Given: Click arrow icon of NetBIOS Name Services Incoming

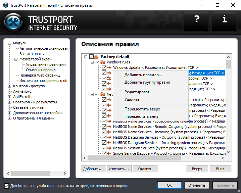Looking at the screenshot, I should click(x=109, y=132).
